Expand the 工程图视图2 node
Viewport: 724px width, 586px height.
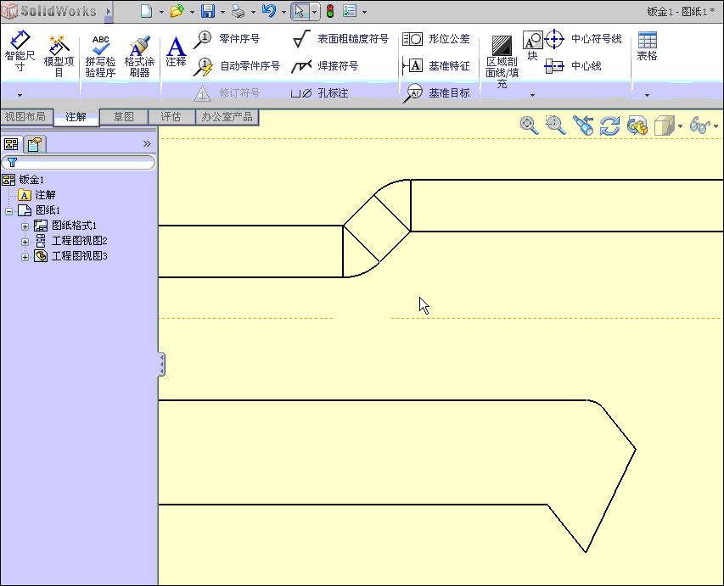(25, 242)
